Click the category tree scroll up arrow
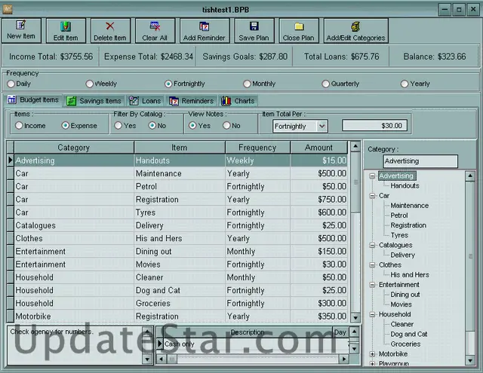 [x=470, y=176]
